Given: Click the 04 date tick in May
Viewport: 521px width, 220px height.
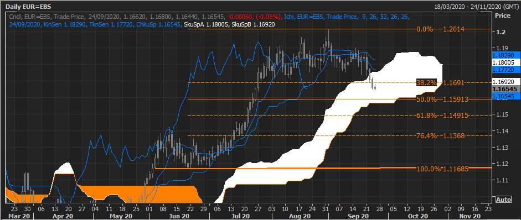Looking at the screenshot, I should coord(95,209).
